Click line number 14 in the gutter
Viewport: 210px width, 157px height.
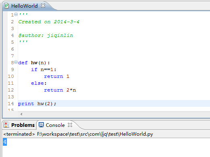click(x=11, y=104)
